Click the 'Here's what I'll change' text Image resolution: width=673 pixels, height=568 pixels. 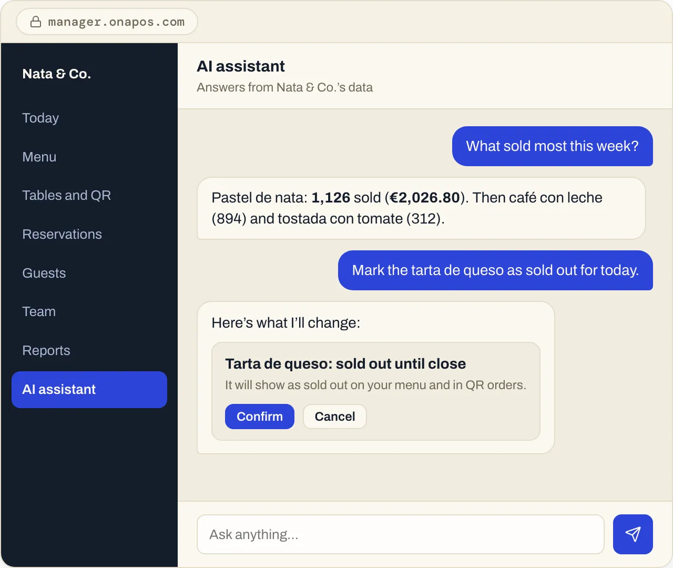(286, 323)
